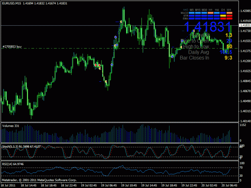Click the red STR W1 signal cell
The image size is (251, 188).
click(x=229, y=16)
